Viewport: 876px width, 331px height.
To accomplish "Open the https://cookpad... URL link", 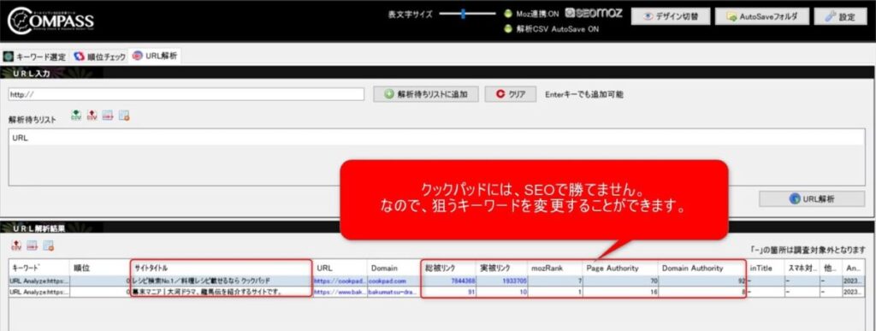I will (x=340, y=281).
